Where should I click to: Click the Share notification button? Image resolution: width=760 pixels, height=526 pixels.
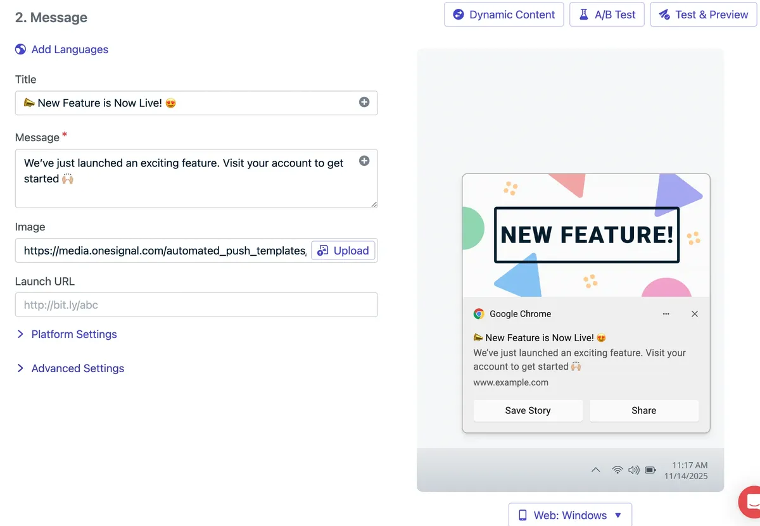[x=644, y=411]
